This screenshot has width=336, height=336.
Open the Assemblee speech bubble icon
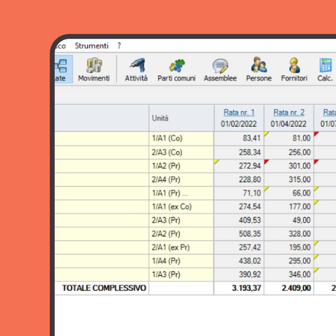click(220, 69)
